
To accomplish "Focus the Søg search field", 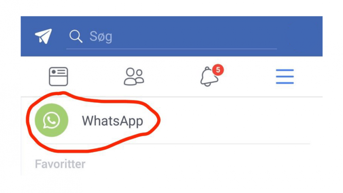I will pos(172,36).
